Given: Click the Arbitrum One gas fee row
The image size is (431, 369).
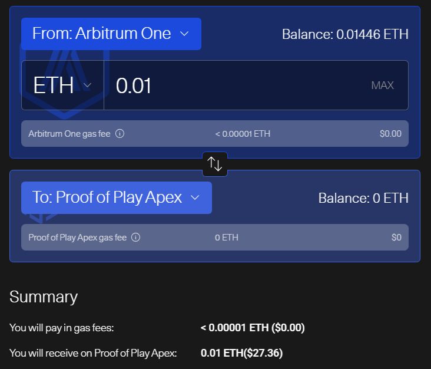Looking at the screenshot, I should coord(215,133).
